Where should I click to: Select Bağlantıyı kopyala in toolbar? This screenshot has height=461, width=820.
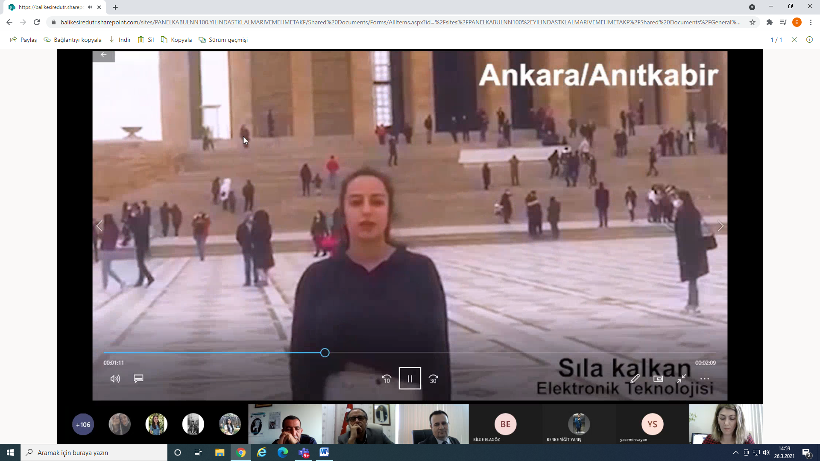73,40
